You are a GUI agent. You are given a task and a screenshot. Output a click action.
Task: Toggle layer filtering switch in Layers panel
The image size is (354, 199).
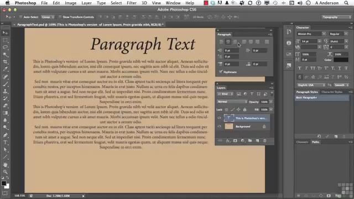(272, 93)
